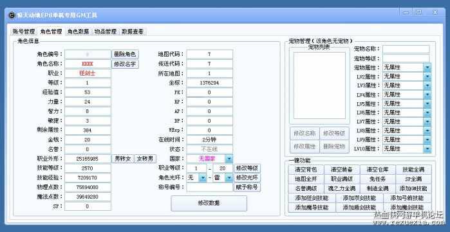This screenshot has width=450, height=232.
Task: Click the 清空仓库 button
Action: click(377, 170)
